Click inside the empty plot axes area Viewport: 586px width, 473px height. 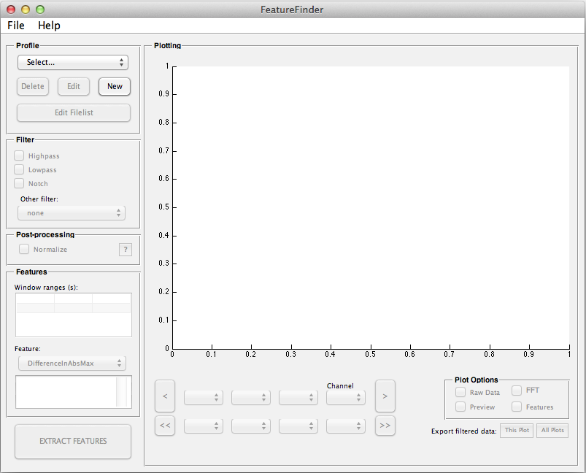pos(371,207)
